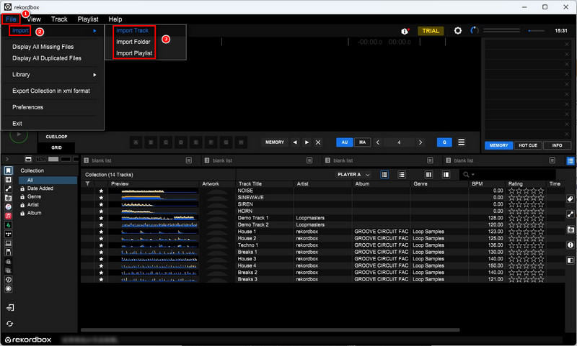The width and height of the screenshot is (577, 346).
Task: Click the Link/Export device icon at bottom-left
Action: point(10,307)
